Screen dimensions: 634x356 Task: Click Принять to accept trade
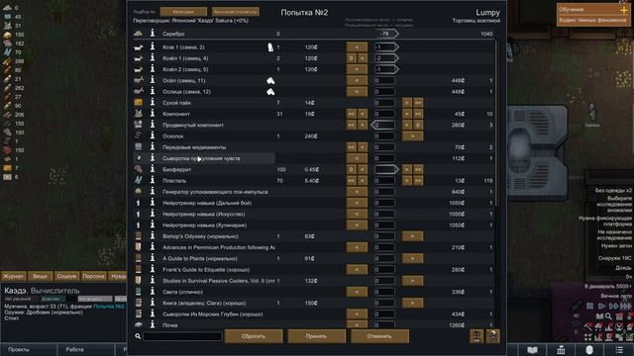tap(317, 336)
